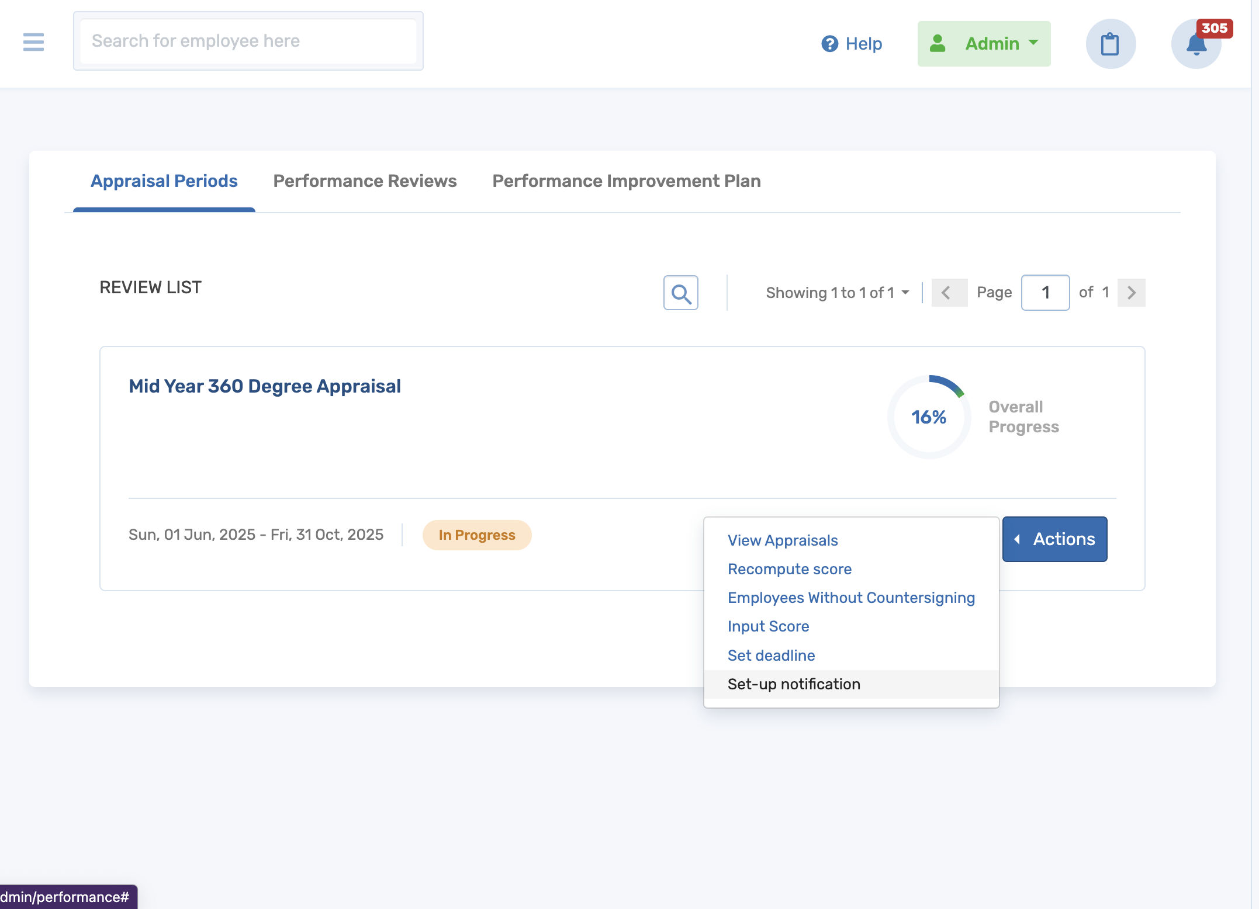The height and width of the screenshot is (909, 1259).
Task: Open the notifications bell icon
Action: tap(1196, 44)
